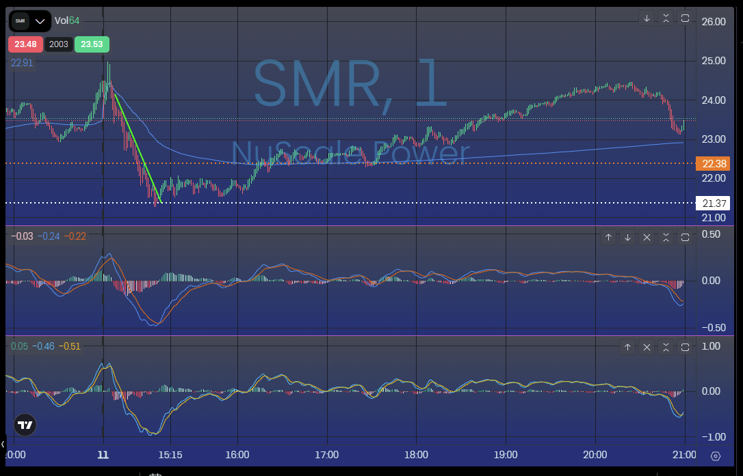
Task: Move the bottom indicator pane up
Action: 627,348
